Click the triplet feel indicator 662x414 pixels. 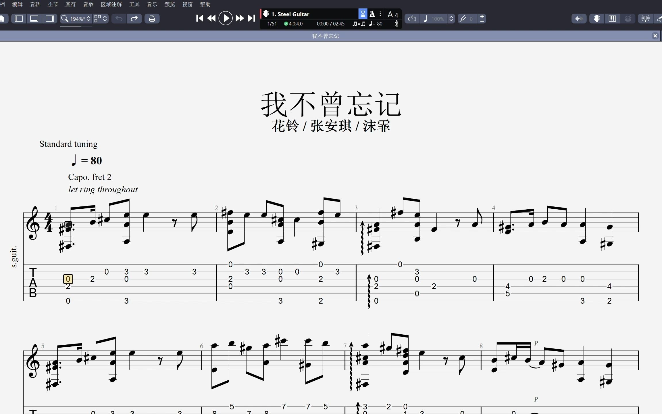(x=359, y=24)
